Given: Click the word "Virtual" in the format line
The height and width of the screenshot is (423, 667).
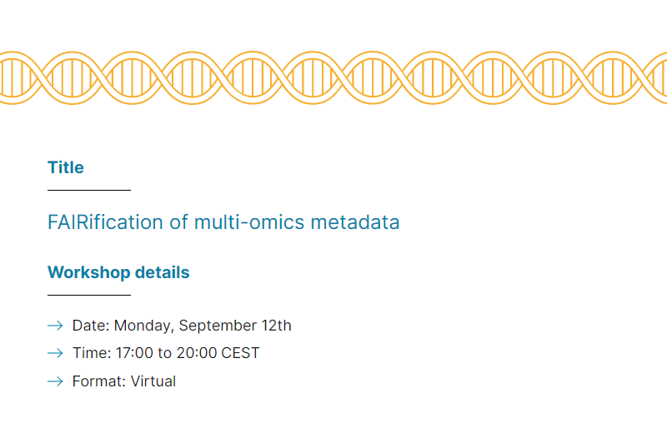Looking at the screenshot, I should 153,381.
